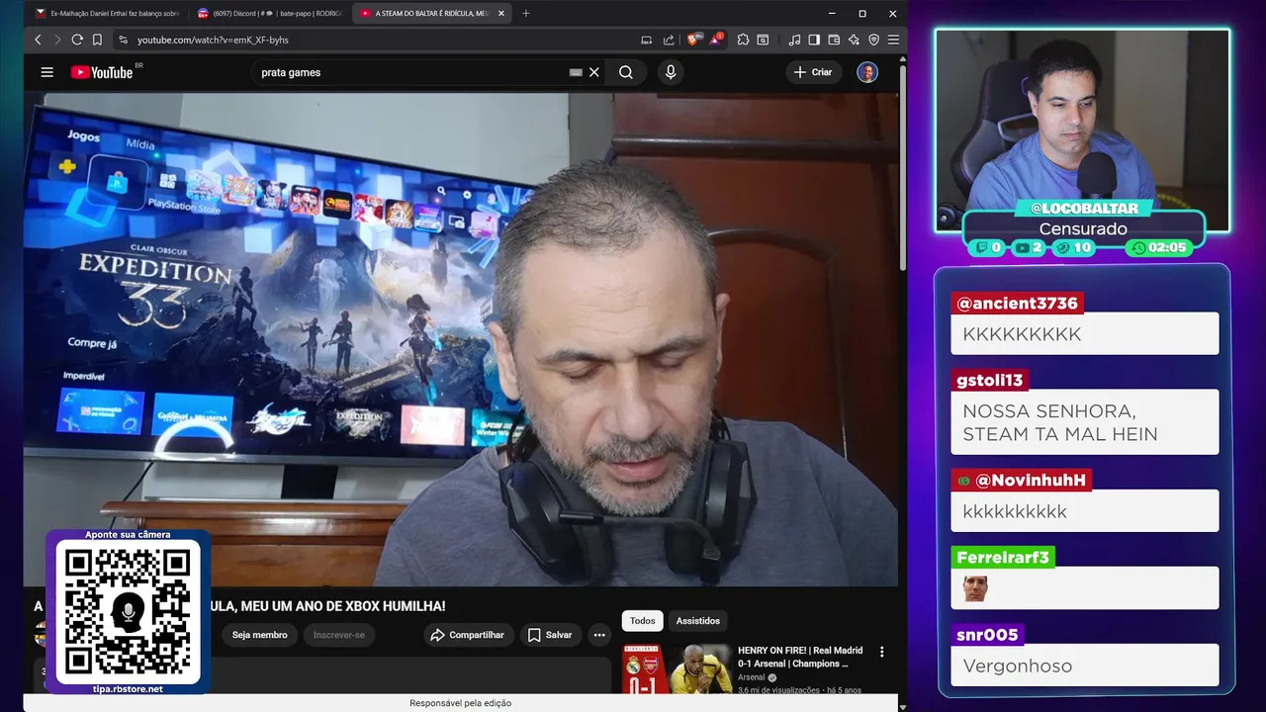Viewport: 1266px width, 712px height.
Task: Clear the search text with the X
Action: (x=594, y=72)
